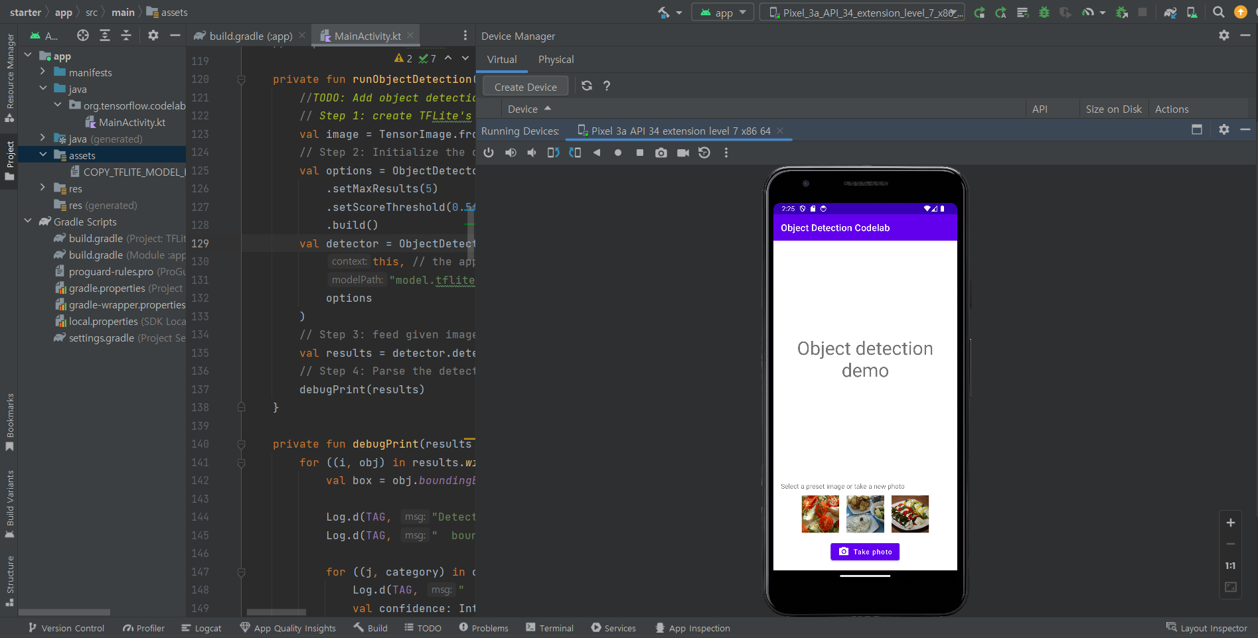Viewport: 1258px width, 638px height.
Task: Open the Logcat tool window
Action: tap(201, 628)
